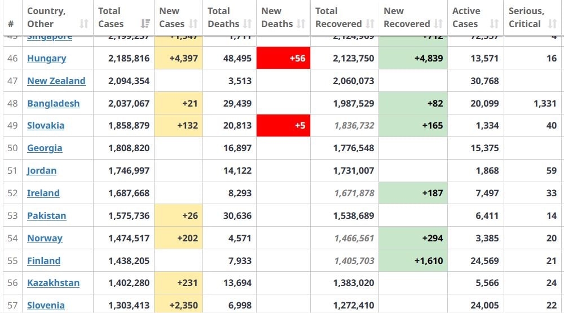Image resolution: width=564 pixels, height=313 pixels.
Task: Click Ireland total recovered 1,671,878
Action: [354, 193]
